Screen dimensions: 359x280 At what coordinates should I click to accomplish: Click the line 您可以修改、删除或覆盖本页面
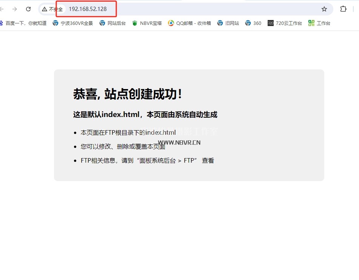click(123, 146)
